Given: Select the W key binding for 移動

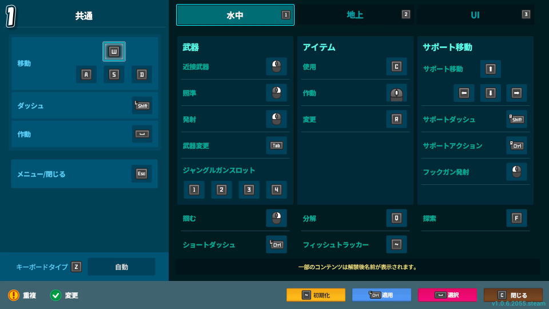Looking at the screenshot, I should (114, 51).
